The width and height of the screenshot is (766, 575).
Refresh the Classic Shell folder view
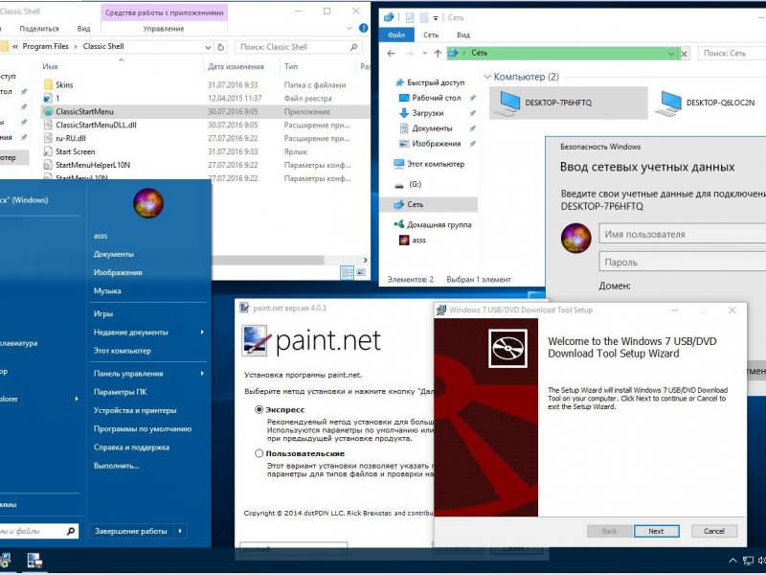point(221,47)
